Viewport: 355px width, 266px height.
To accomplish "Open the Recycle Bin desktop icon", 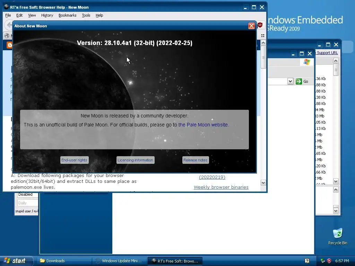I will (338, 236).
